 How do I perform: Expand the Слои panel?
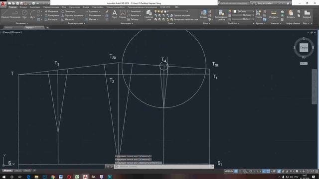tap(171, 23)
